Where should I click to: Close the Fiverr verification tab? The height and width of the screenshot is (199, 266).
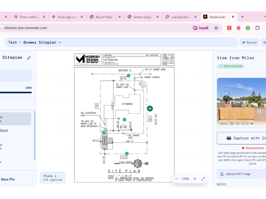(x=44, y=17)
